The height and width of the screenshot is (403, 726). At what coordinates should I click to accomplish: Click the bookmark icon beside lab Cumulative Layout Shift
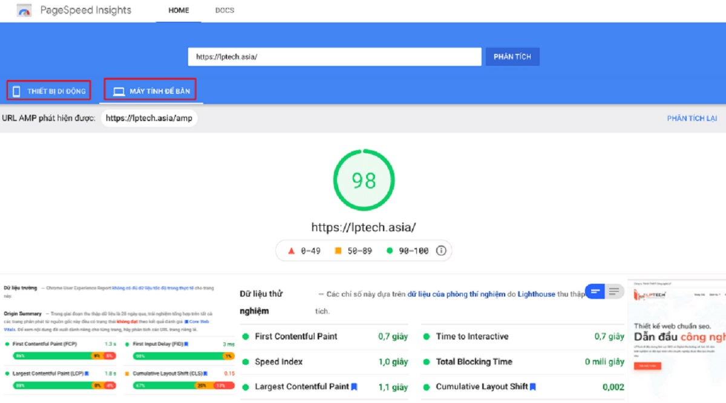point(533,387)
